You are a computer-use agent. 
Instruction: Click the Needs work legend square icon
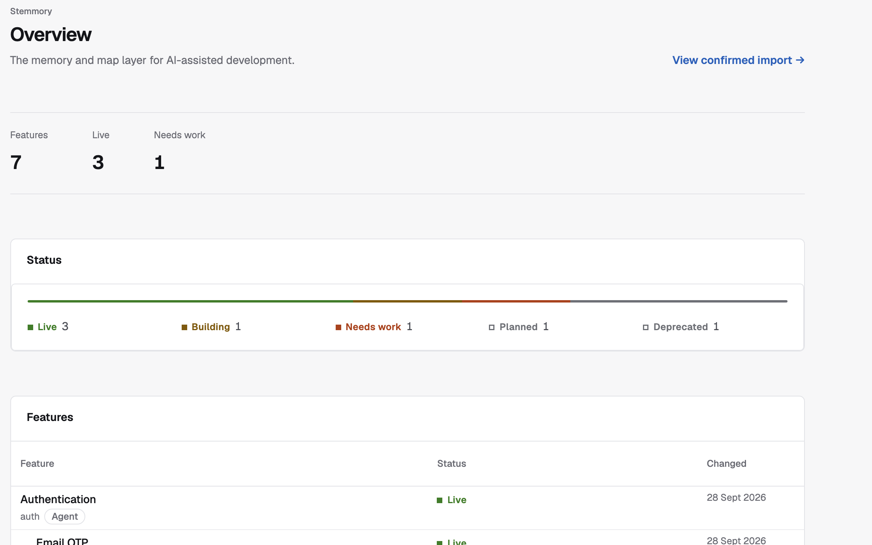click(338, 327)
